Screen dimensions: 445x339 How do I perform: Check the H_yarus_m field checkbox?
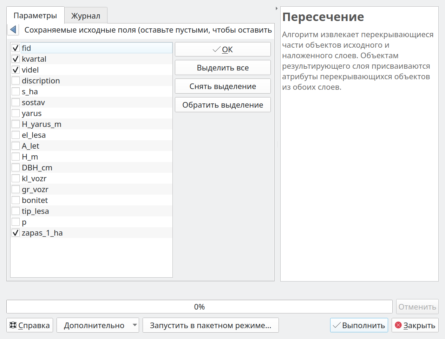click(x=15, y=124)
